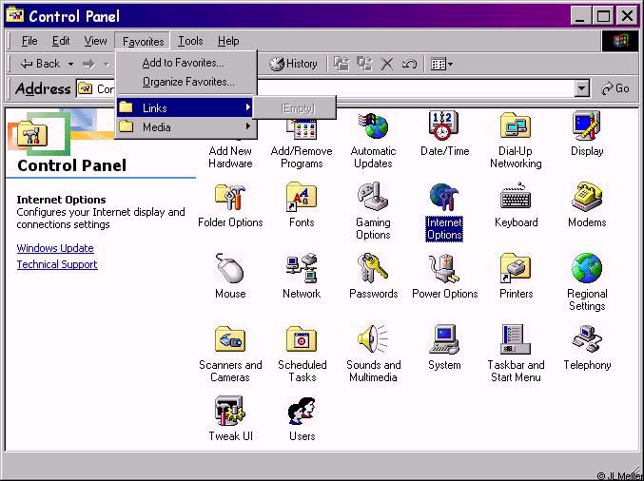This screenshot has height=481, width=644.
Task: Click the Copy To toolbar icon
Action: [x=364, y=64]
